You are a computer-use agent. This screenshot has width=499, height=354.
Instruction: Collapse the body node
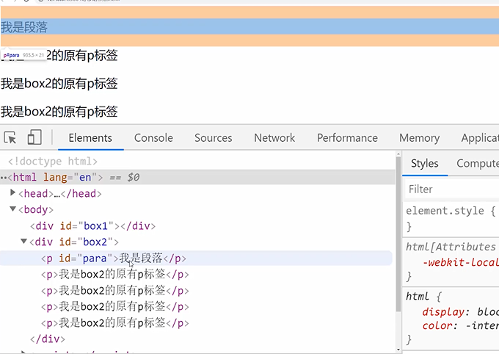[13, 209]
